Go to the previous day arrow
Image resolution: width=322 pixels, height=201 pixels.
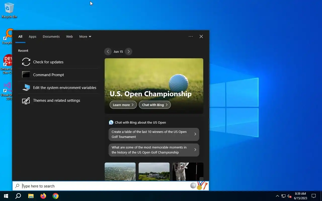point(108,52)
